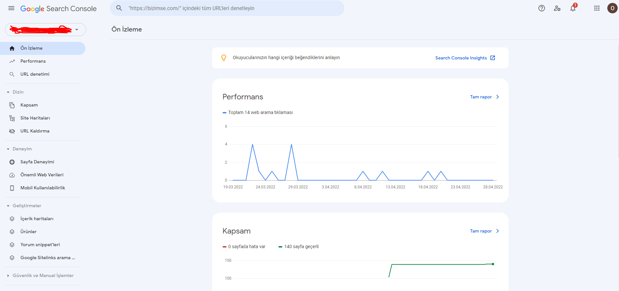The width and height of the screenshot is (619, 291).
Task: Click the red '0 sayfada hata var' legend
Action: [244, 247]
